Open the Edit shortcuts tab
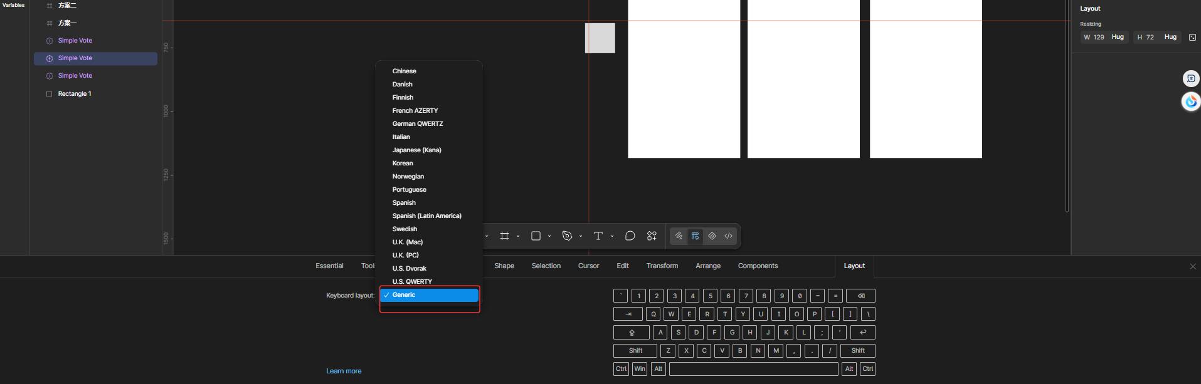The height and width of the screenshot is (384, 1201). (x=623, y=266)
